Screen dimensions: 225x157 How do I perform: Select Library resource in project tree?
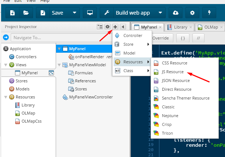click(28, 105)
